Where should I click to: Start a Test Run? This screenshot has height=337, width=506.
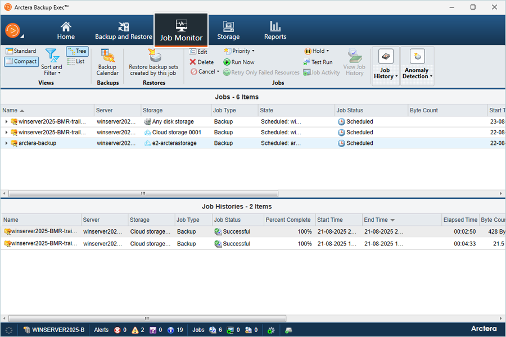coord(318,62)
